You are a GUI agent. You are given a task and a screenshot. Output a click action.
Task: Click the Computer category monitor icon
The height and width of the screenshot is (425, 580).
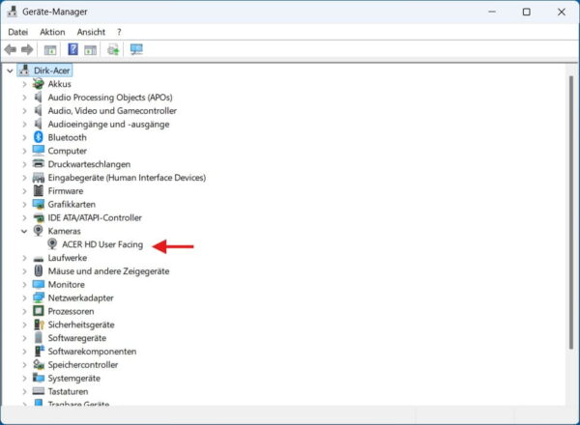(38, 151)
